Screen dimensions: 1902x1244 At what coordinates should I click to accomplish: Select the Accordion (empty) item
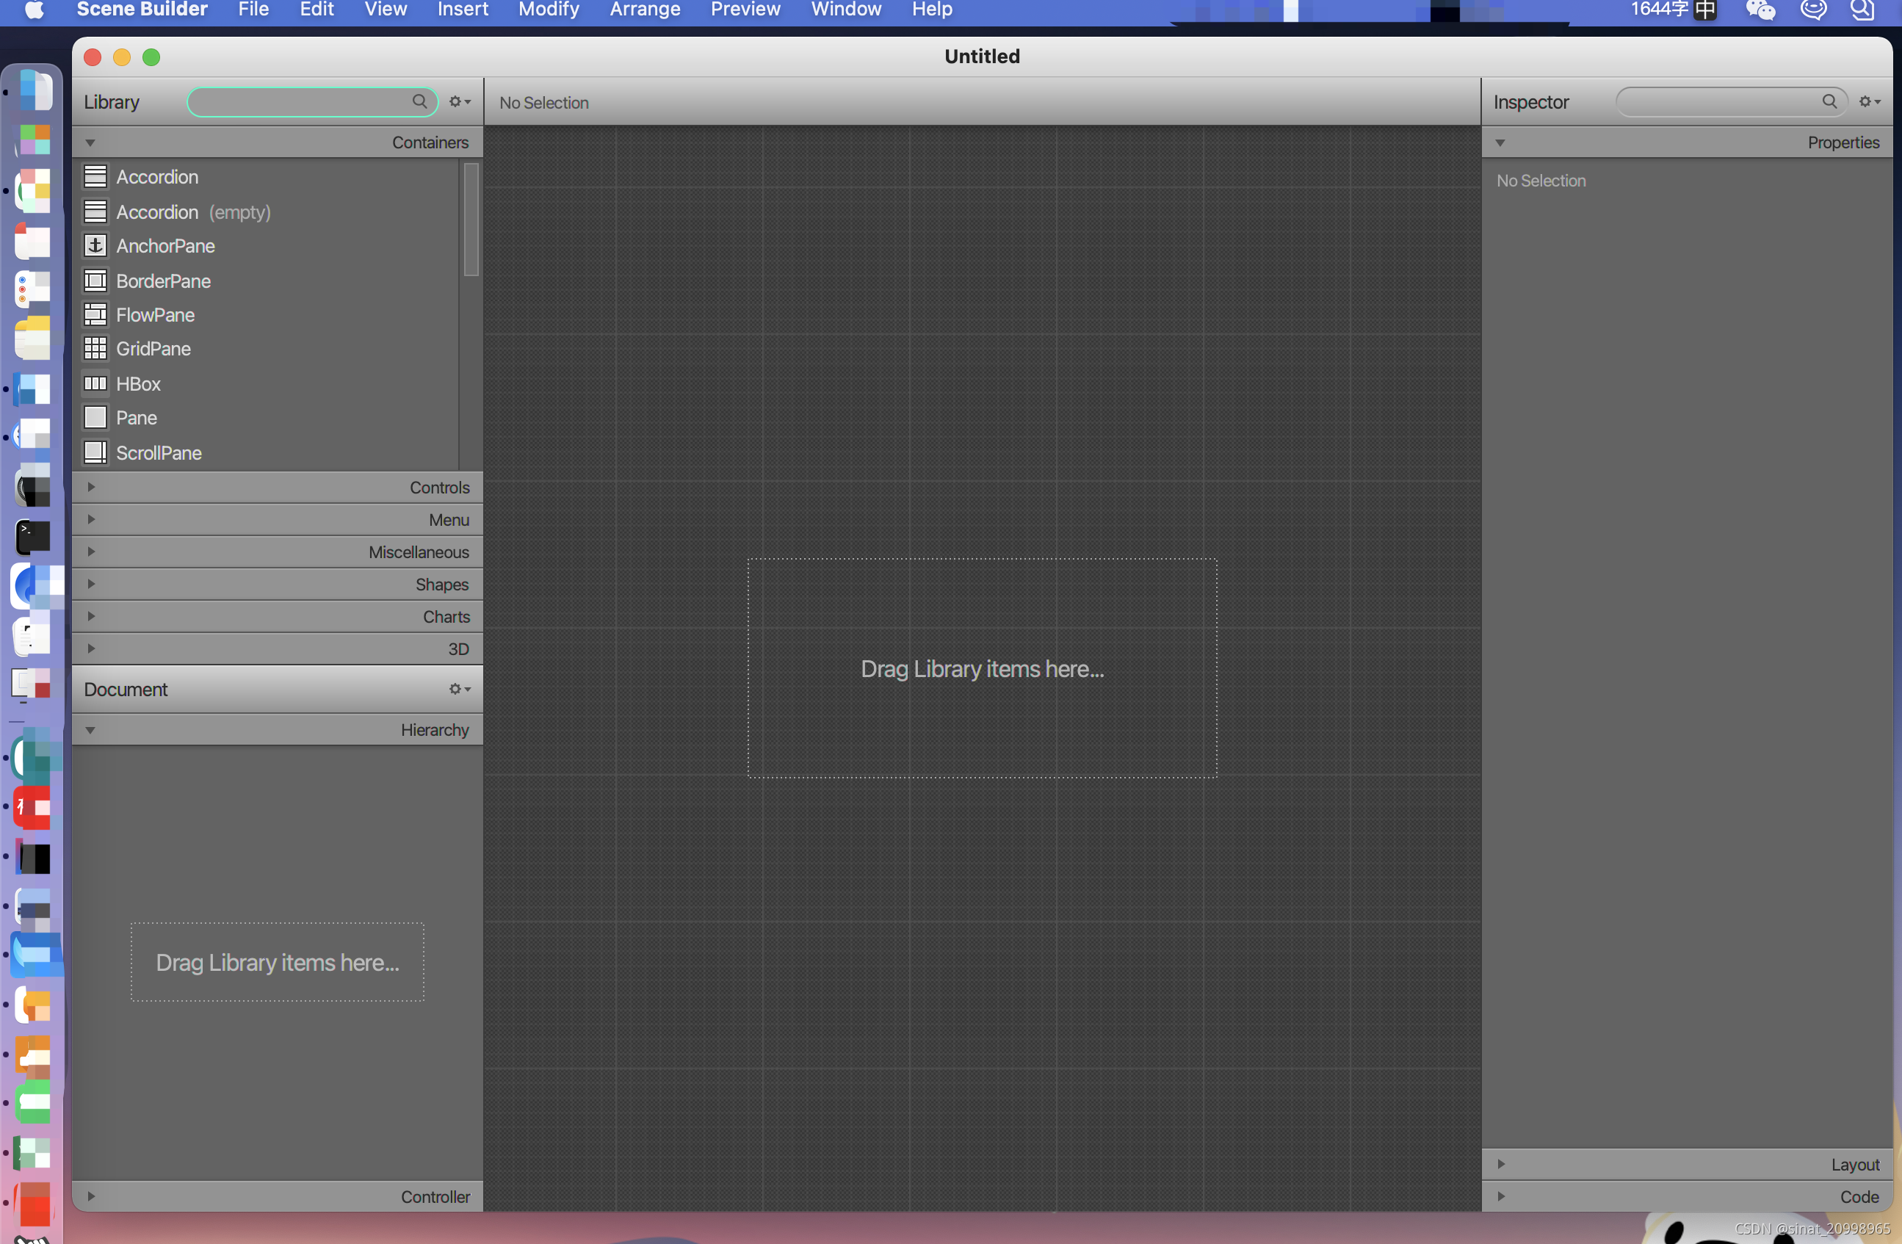(x=192, y=211)
